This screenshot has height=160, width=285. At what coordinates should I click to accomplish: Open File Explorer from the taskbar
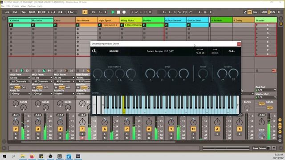(23, 156)
